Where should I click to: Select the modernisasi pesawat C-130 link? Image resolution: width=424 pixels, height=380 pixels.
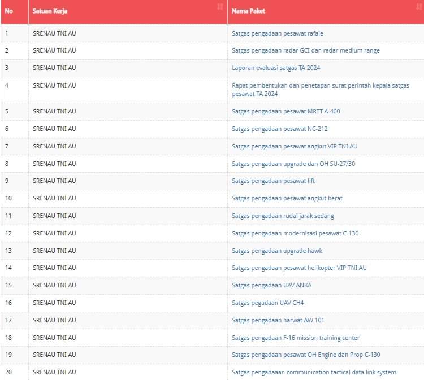pos(295,233)
